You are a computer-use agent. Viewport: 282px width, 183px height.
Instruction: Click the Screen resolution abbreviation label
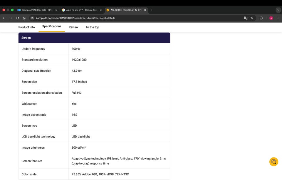click(42, 93)
